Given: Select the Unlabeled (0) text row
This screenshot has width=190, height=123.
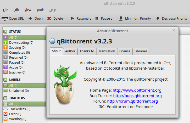Looking at the screenshot, I should [x=19, y=91].
